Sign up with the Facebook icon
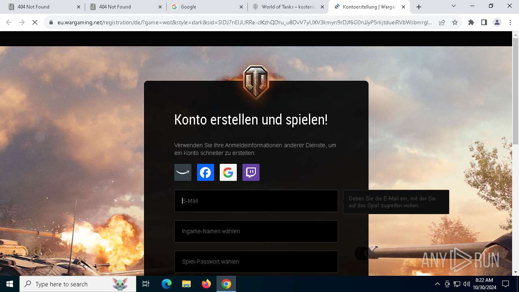Screen dimensions: 519x292 tap(206, 172)
